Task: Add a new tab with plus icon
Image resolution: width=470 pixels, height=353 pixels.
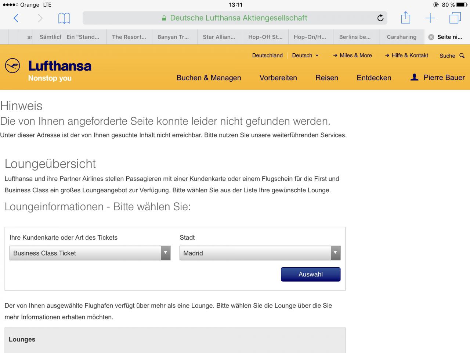Action: coord(430,18)
